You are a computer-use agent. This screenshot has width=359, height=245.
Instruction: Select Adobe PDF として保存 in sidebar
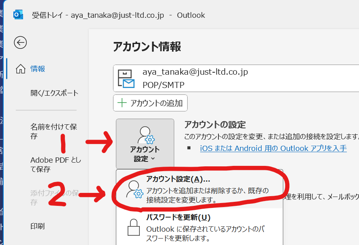56,164
